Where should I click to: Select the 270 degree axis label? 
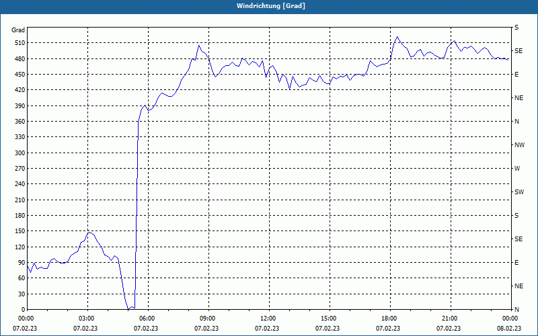(x=20, y=169)
